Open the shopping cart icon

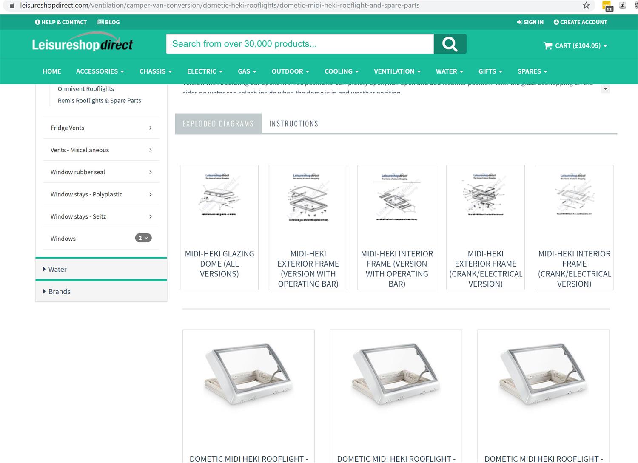[548, 45]
